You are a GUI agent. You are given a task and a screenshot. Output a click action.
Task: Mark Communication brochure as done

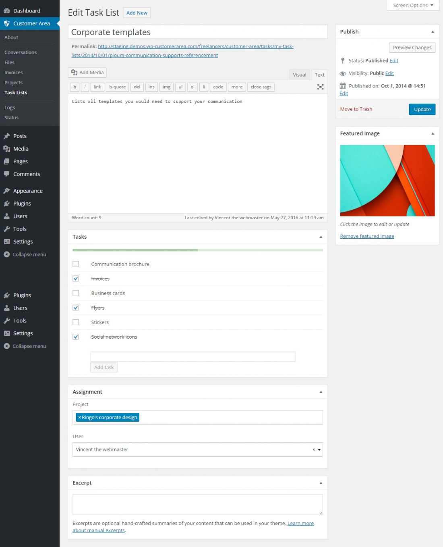pyautogui.click(x=76, y=264)
